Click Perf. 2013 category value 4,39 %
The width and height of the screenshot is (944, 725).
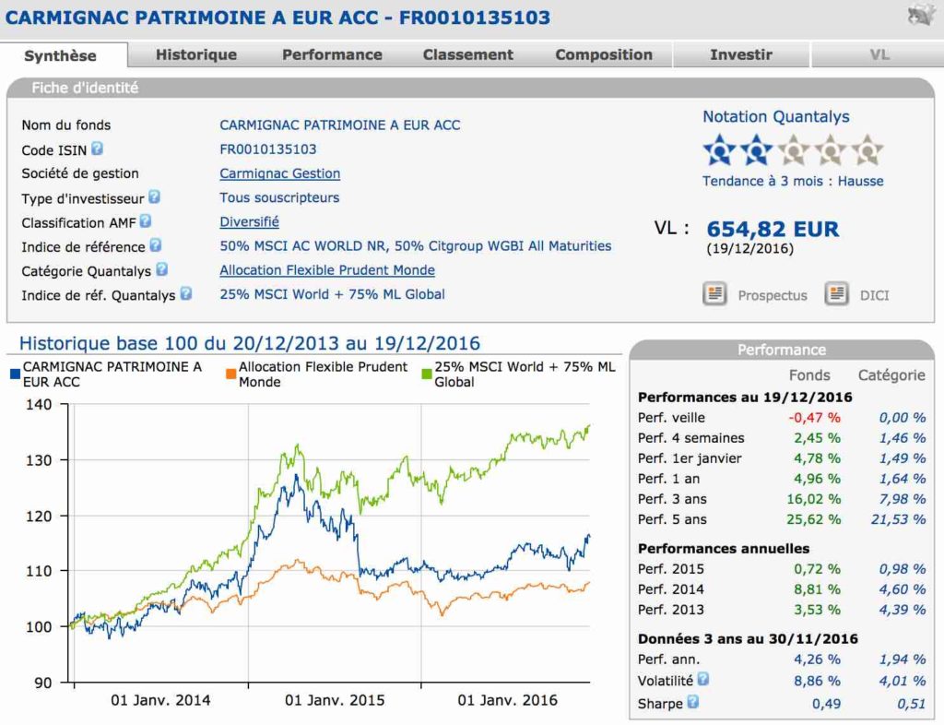[903, 610]
